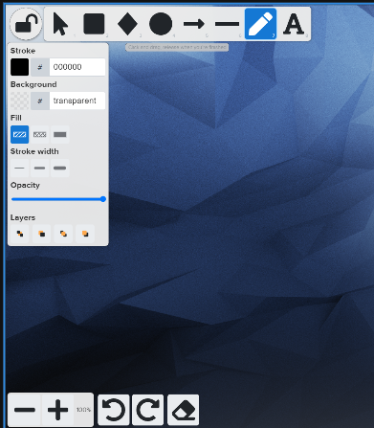This screenshot has height=428, width=374.
Task: Select the hachure fill style
Action: (20, 135)
